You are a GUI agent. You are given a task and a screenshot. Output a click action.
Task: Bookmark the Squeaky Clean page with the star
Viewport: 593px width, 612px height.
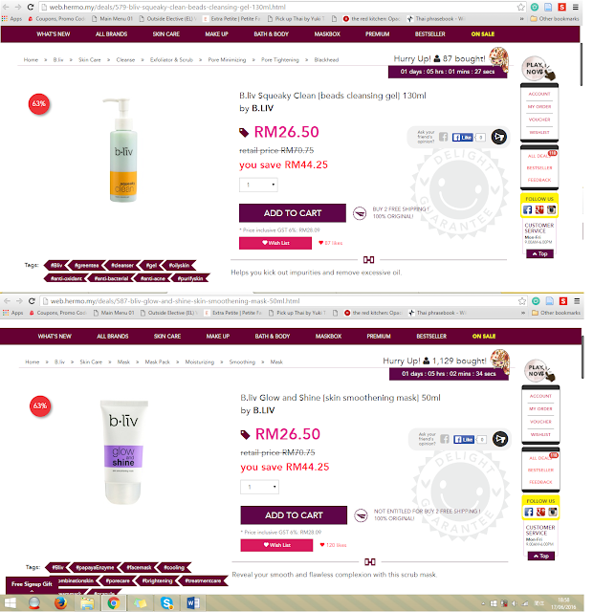coord(520,7)
